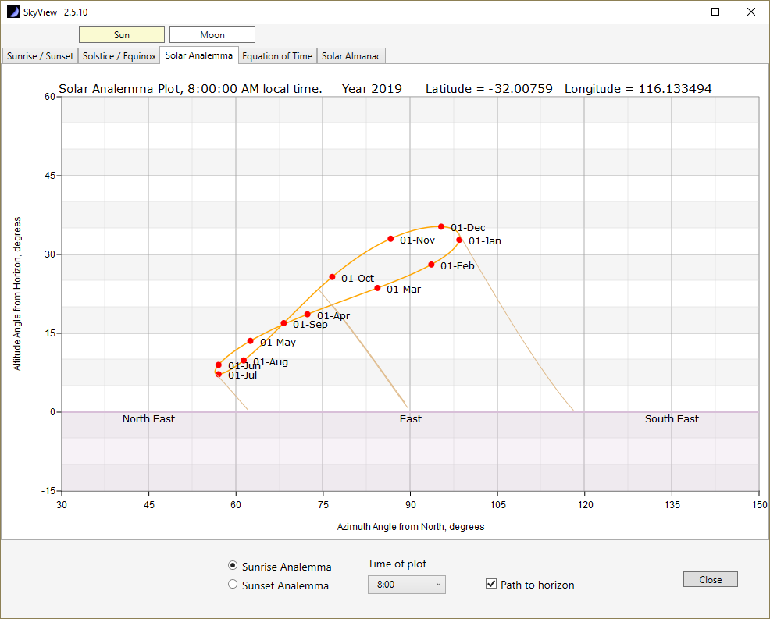The width and height of the screenshot is (770, 619).
Task: Click the Close button
Action: (x=711, y=579)
